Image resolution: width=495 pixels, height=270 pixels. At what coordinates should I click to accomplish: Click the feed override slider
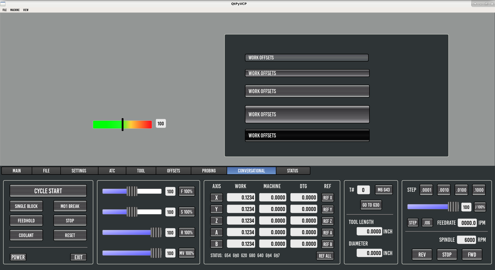132,191
